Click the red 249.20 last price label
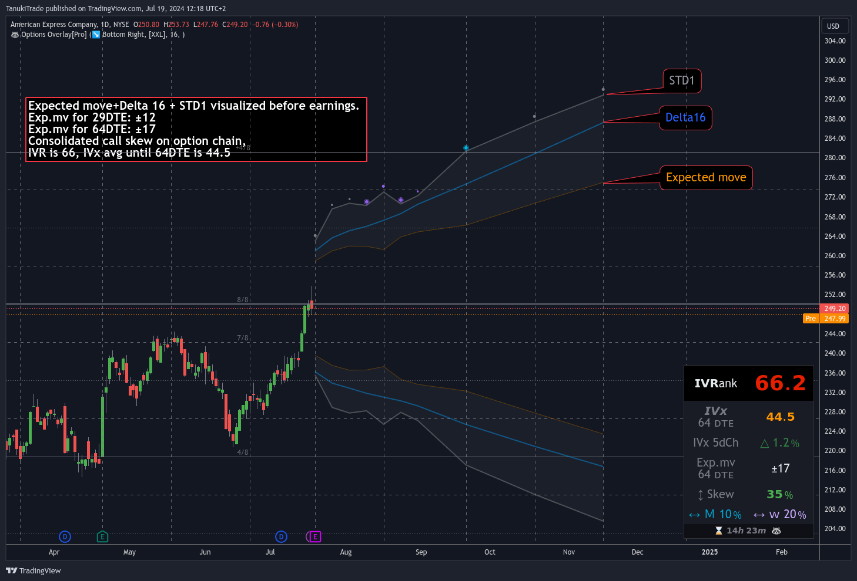857x581 pixels. point(834,308)
